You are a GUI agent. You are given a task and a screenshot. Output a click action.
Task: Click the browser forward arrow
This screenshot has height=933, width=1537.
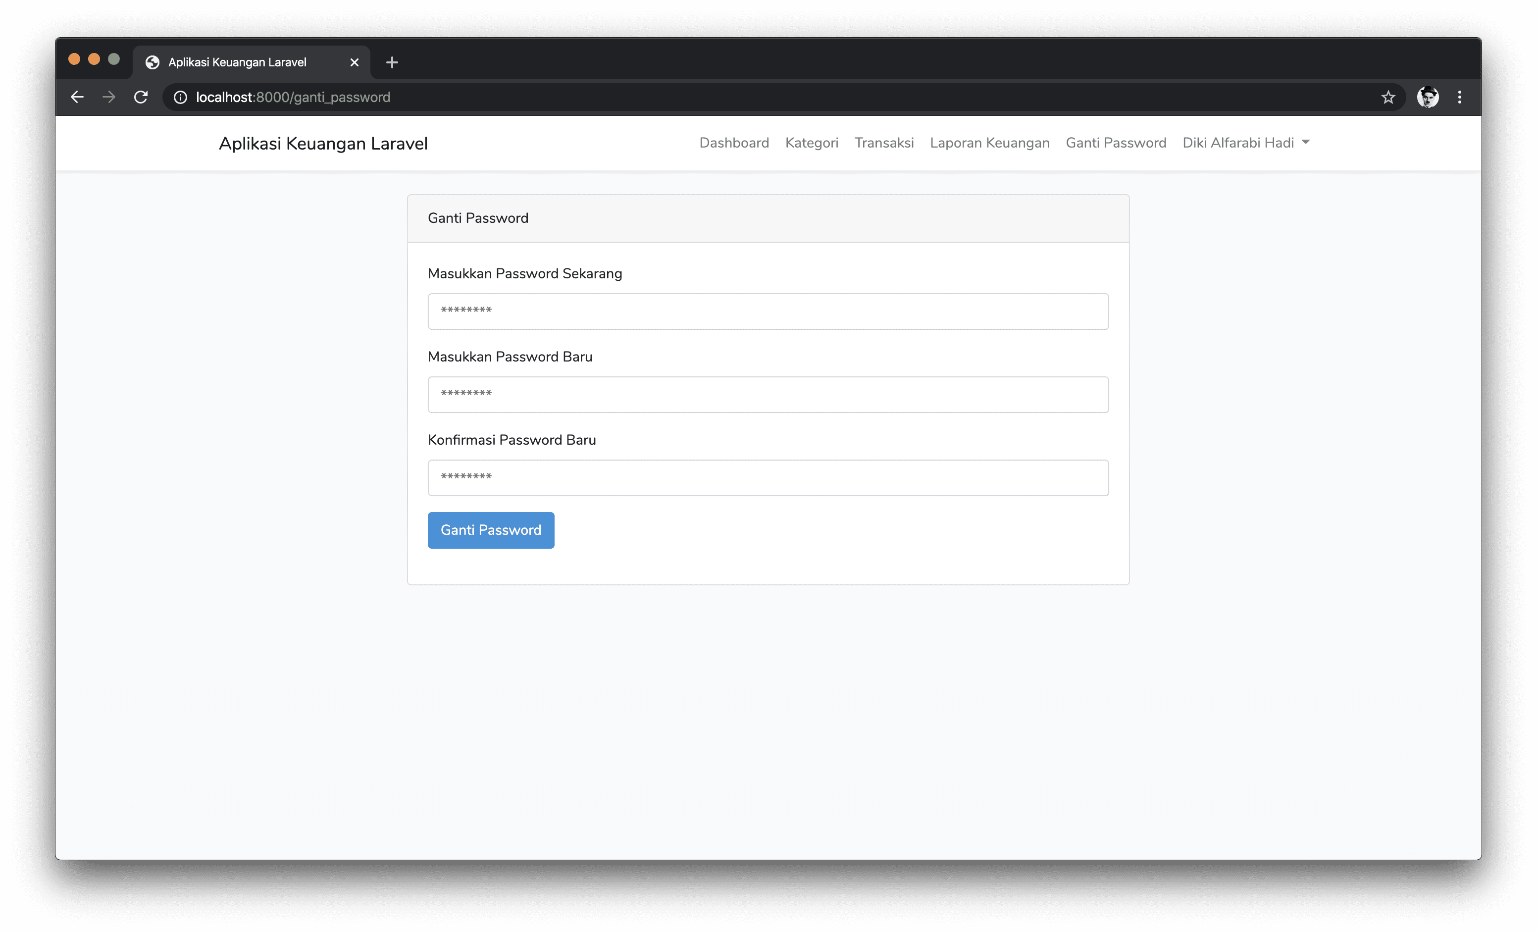tap(109, 97)
